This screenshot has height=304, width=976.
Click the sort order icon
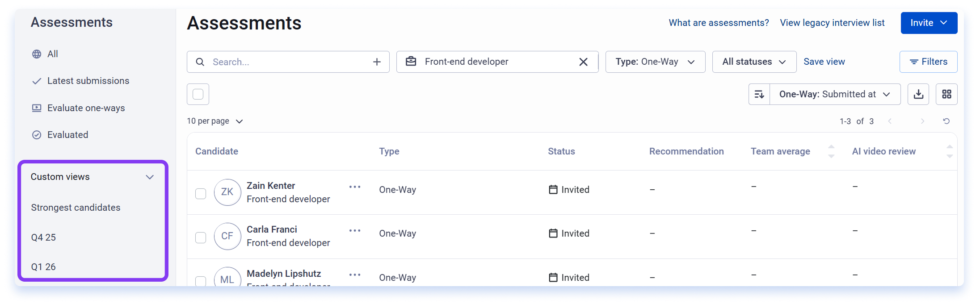[x=759, y=94]
